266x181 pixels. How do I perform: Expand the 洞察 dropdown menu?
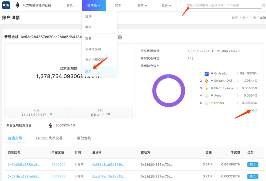tap(142, 5)
